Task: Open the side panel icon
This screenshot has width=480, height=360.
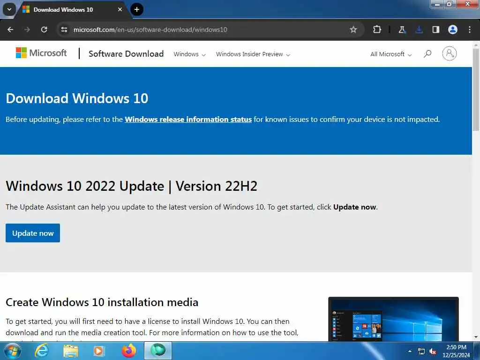Action: point(436,30)
